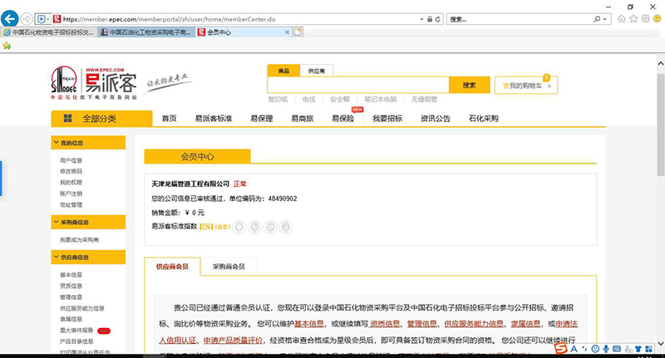Image resolution: width=665 pixels, height=358 pixels.
Task: Open the 易派客标准 navigation item
Action: click(x=214, y=119)
